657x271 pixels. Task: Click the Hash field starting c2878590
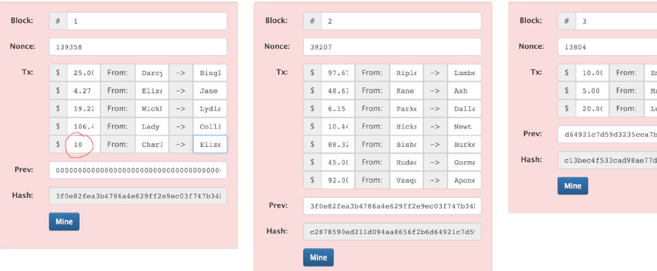click(x=393, y=232)
